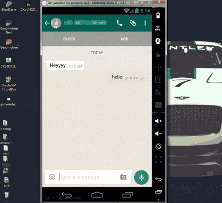Open the camera from message bar
The image size is (222, 203).
pos(123,177)
